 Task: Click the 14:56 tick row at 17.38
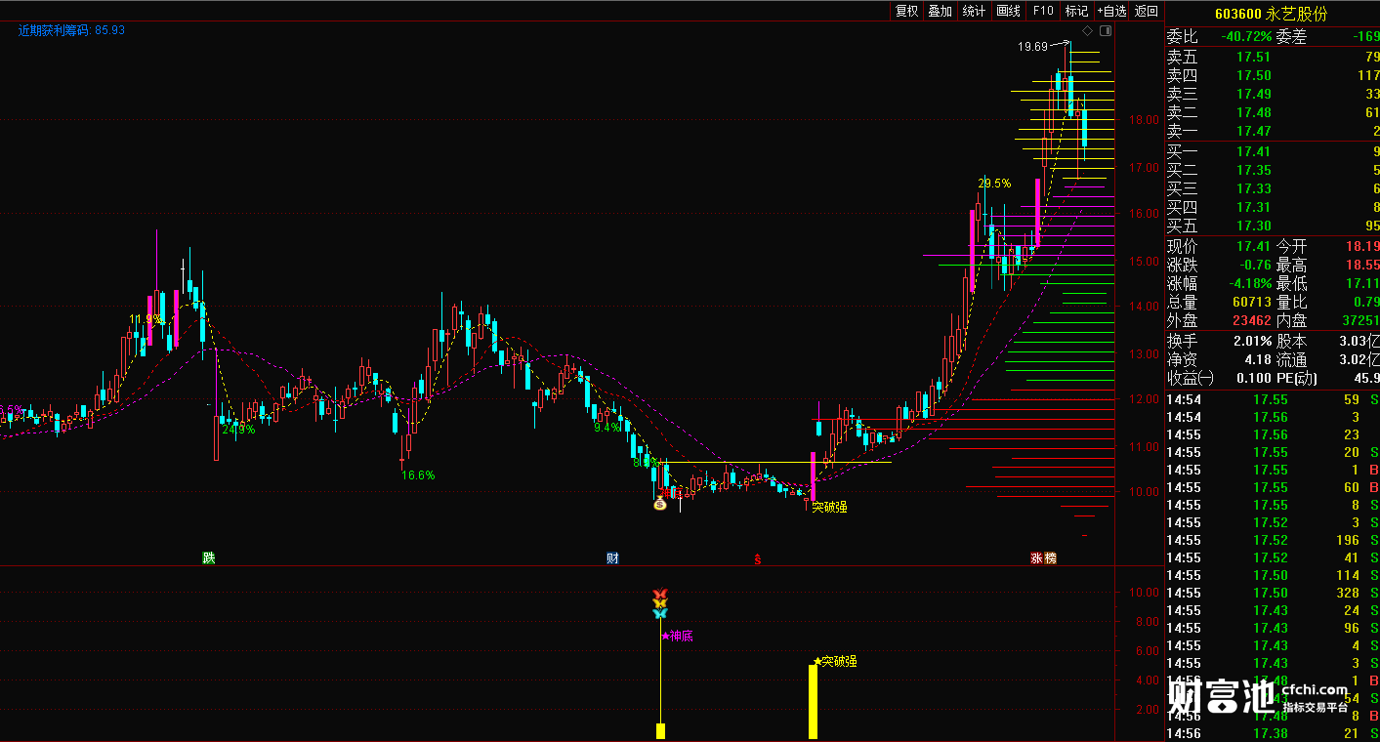click(x=1273, y=733)
